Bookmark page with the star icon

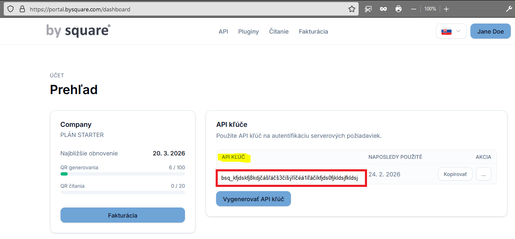coord(352,9)
